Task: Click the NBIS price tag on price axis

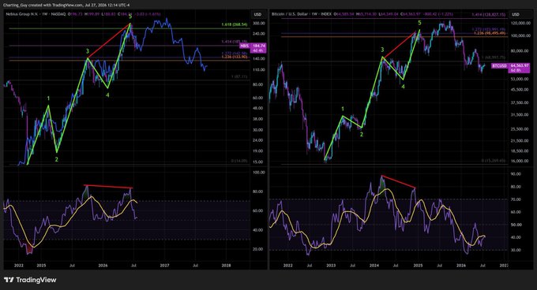Action: click(x=244, y=46)
